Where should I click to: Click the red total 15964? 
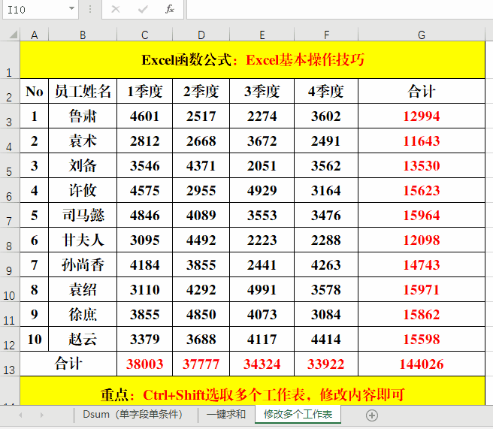[x=422, y=216]
